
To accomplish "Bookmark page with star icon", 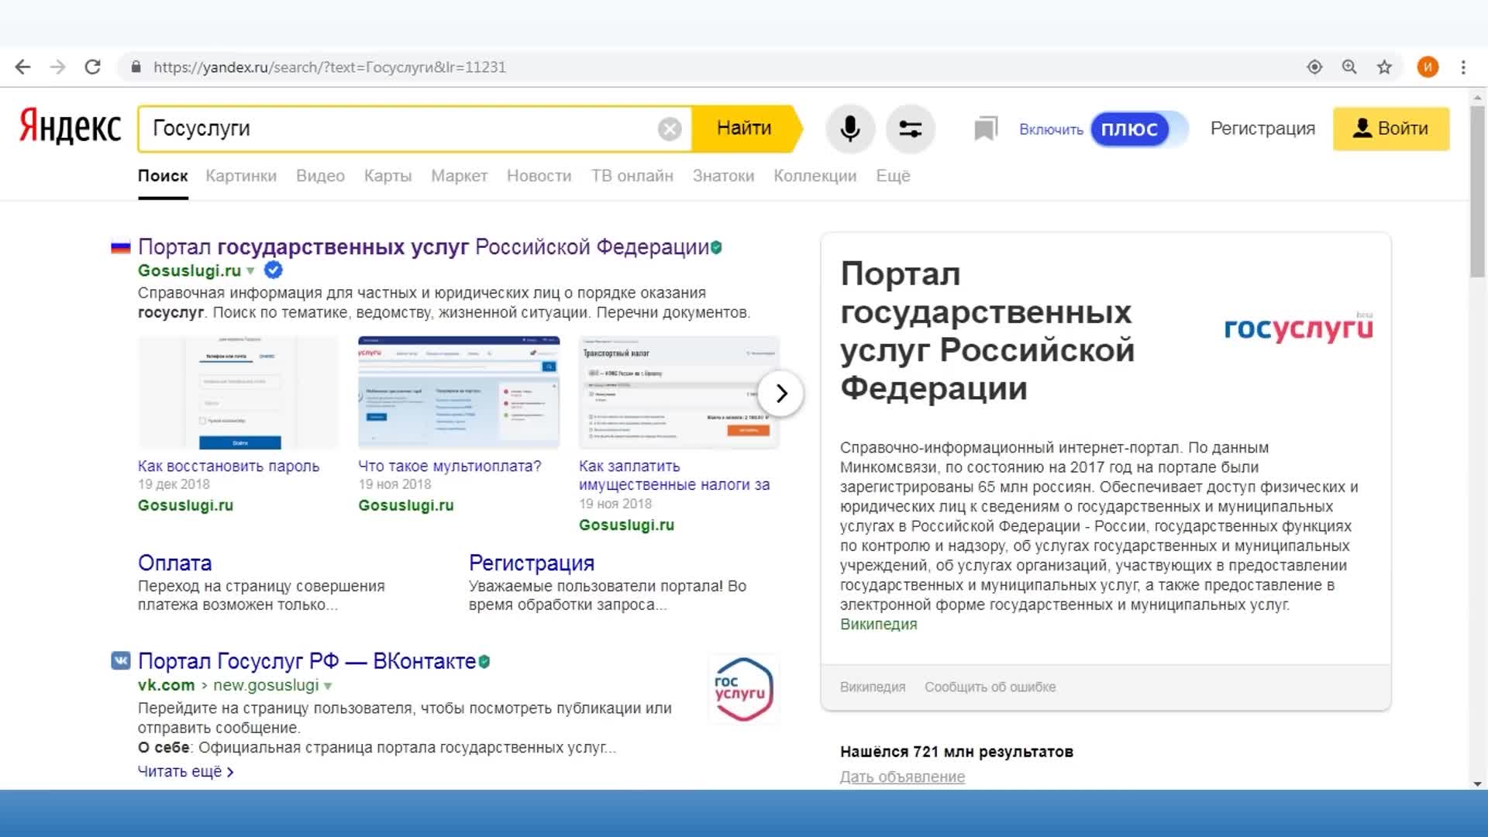I will coord(1384,67).
